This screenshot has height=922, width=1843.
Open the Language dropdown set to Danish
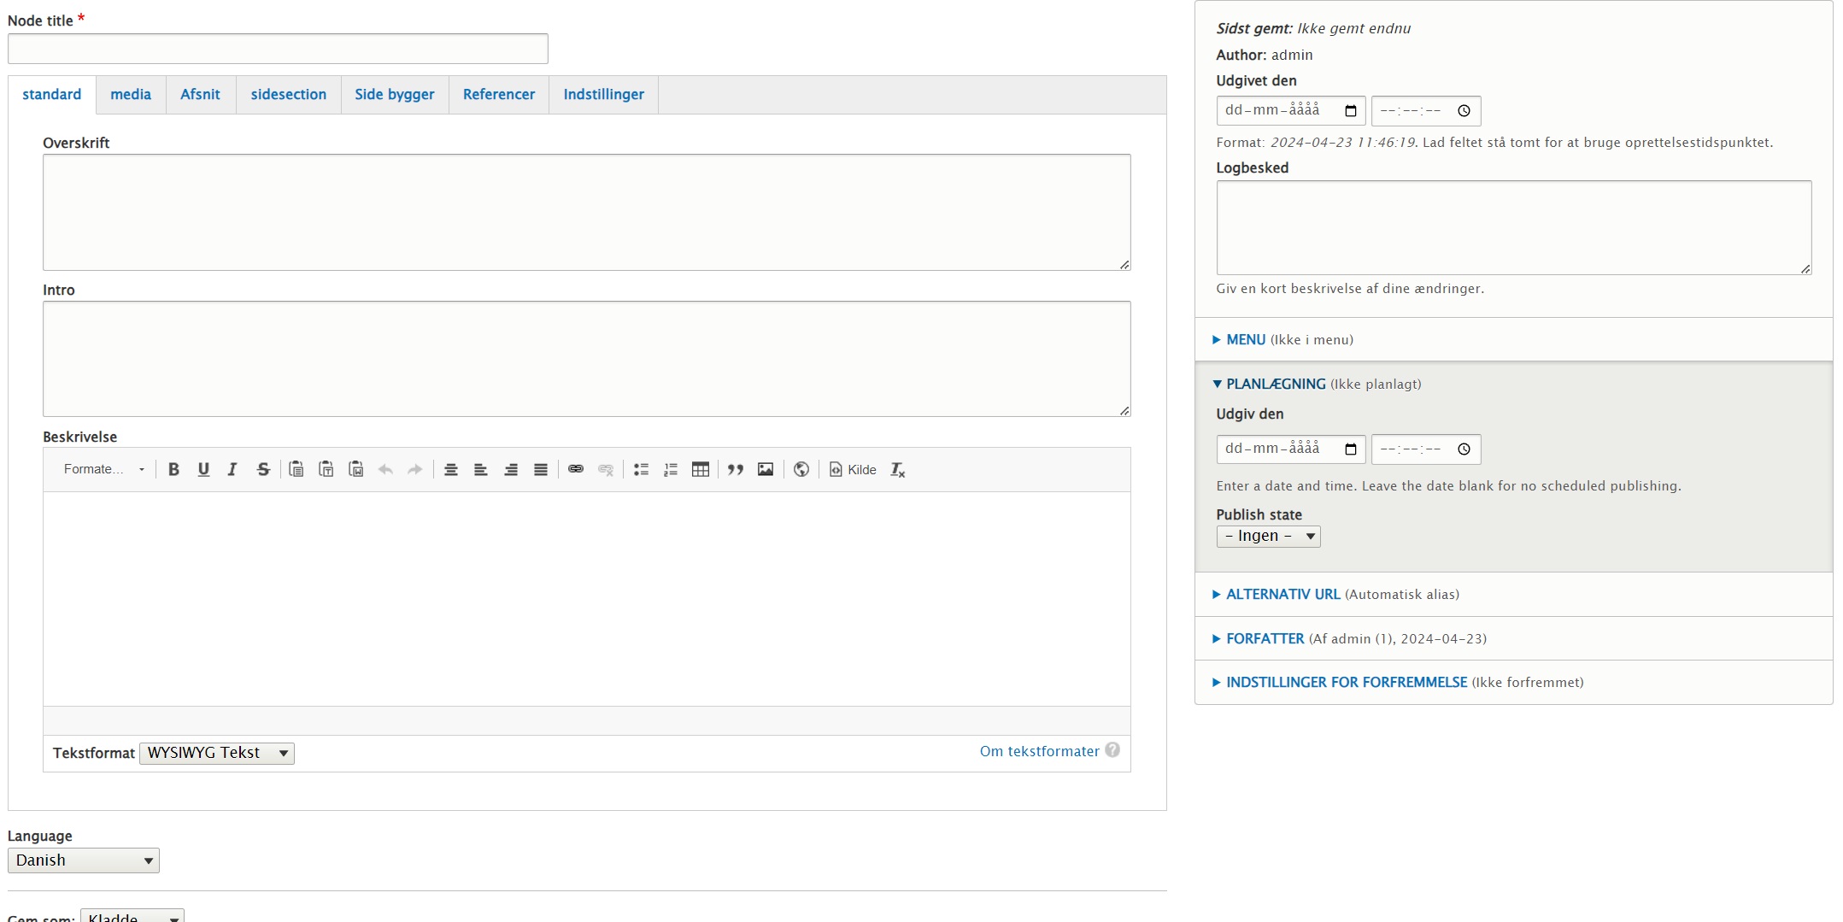84,860
